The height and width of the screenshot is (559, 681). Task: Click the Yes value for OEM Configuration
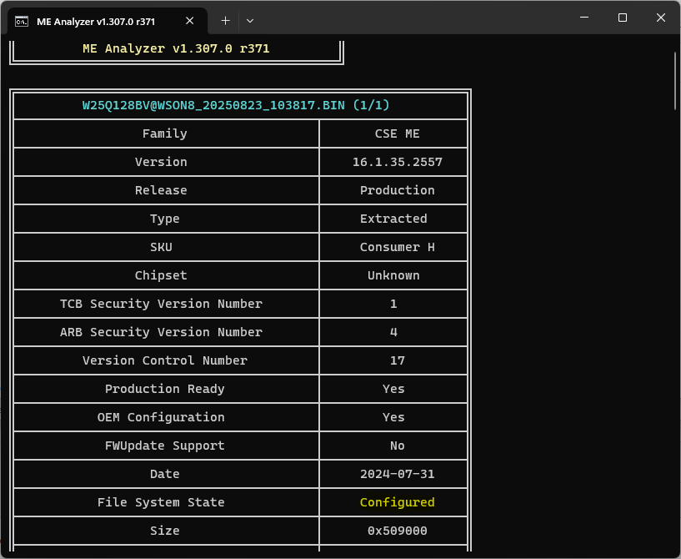click(393, 417)
